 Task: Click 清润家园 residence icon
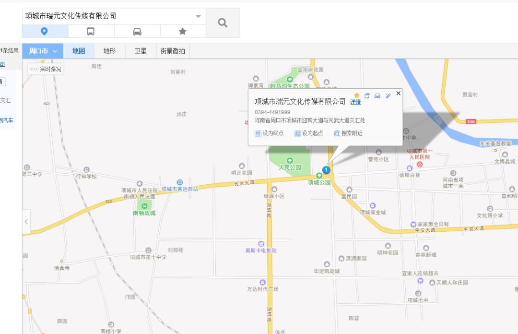341,258
